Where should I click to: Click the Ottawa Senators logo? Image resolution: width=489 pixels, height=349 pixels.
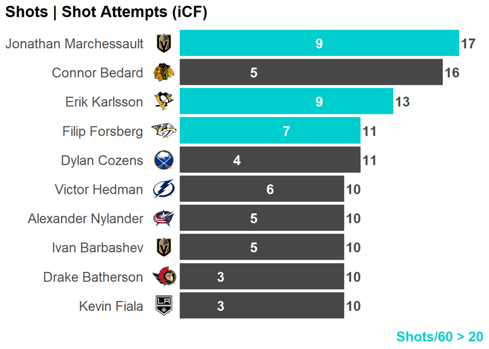pos(164,277)
